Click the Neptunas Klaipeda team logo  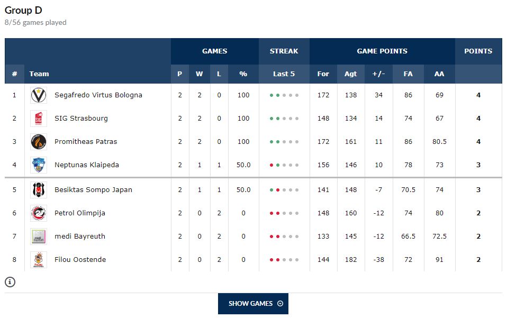39,165
